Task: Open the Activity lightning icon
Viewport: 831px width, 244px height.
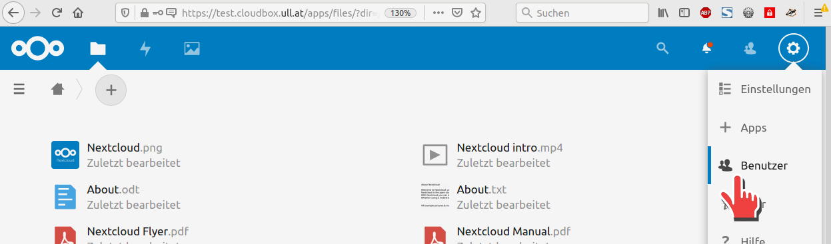Action: (x=145, y=48)
